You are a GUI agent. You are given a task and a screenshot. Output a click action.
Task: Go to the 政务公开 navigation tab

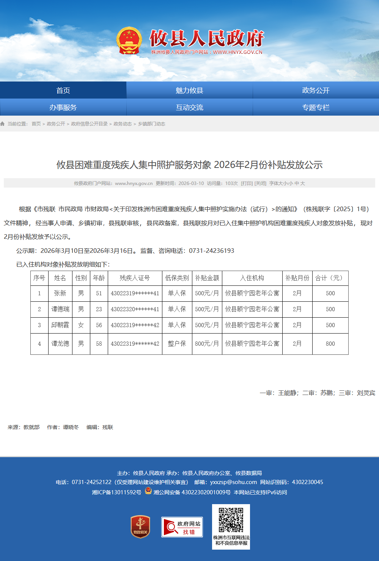coord(316,90)
